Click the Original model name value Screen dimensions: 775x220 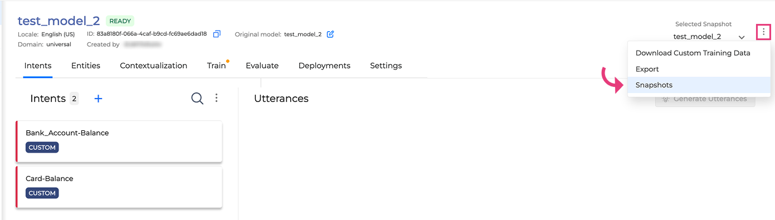coord(303,34)
